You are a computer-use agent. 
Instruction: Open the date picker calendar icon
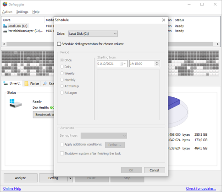coord(122,64)
